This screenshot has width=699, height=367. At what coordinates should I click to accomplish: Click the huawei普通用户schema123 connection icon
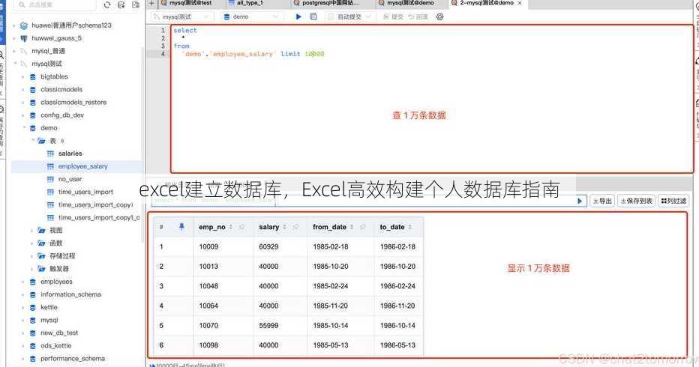click(24, 25)
